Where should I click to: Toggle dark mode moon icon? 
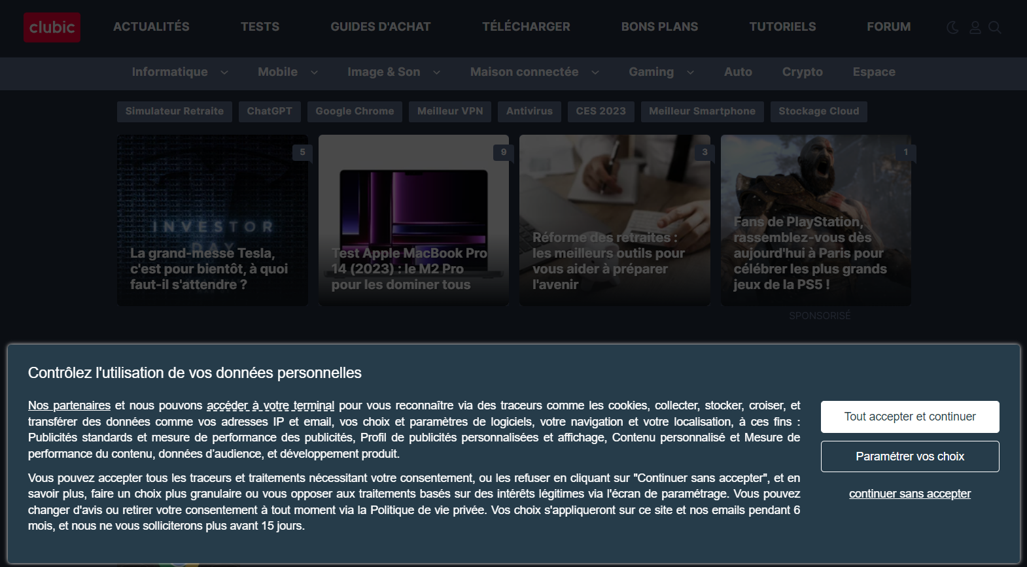click(952, 27)
